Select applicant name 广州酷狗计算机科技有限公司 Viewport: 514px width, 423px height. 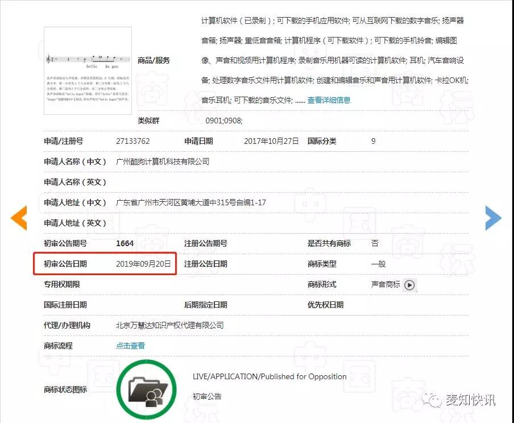(162, 161)
